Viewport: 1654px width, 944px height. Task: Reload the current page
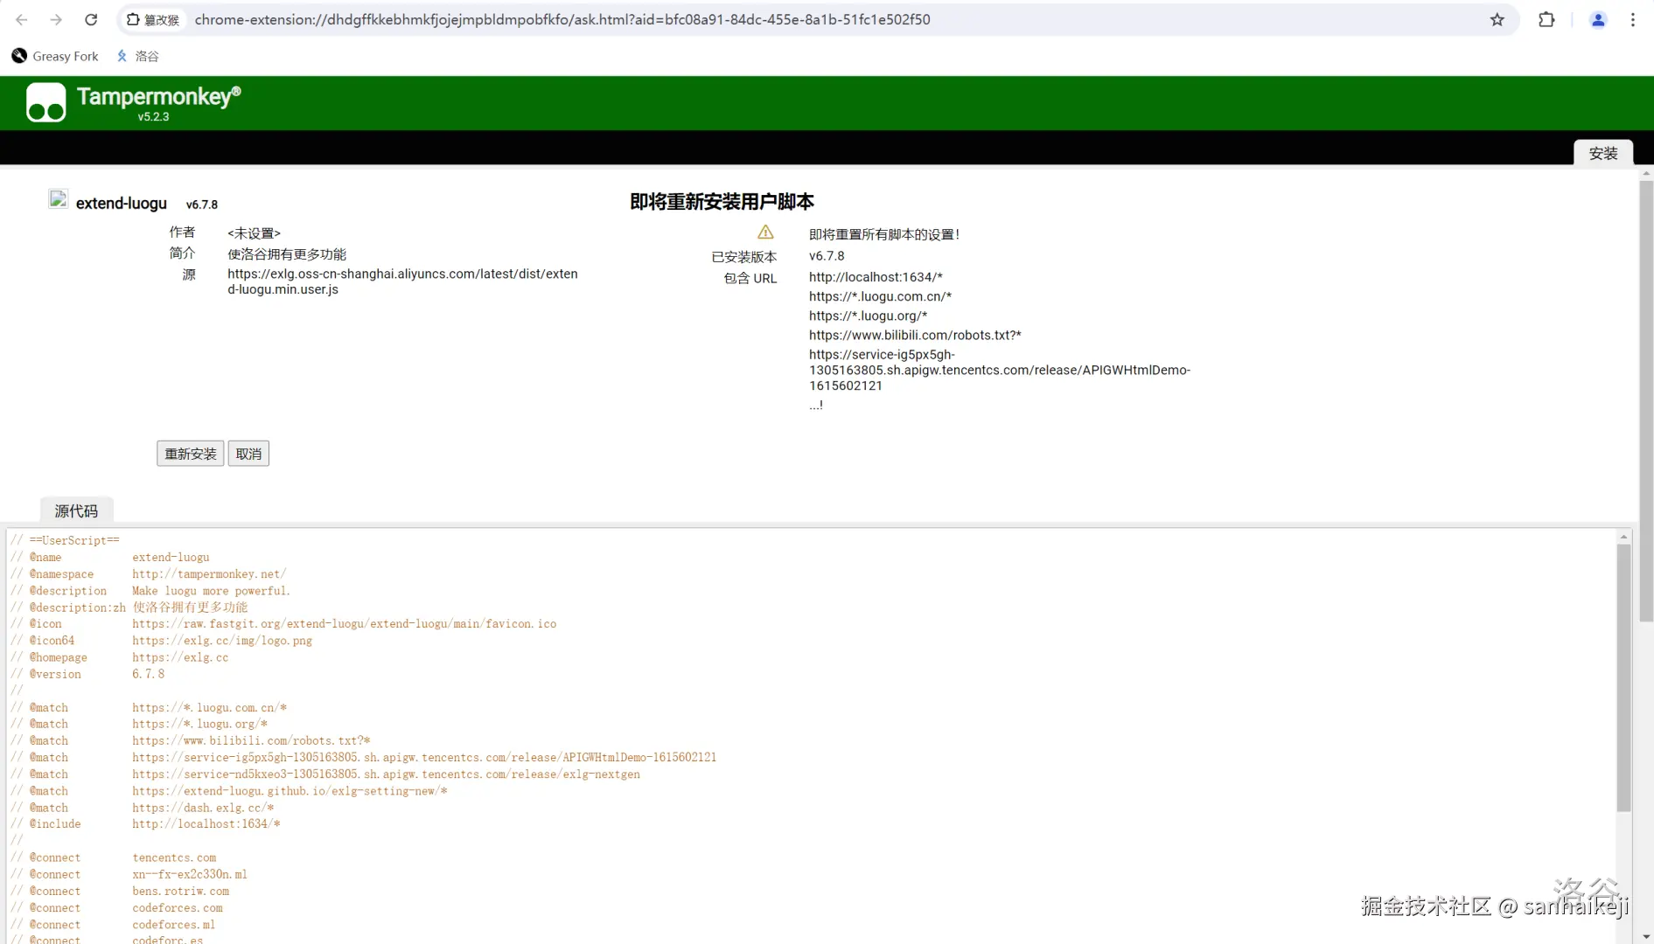pyautogui.click(x=91, y=19)
